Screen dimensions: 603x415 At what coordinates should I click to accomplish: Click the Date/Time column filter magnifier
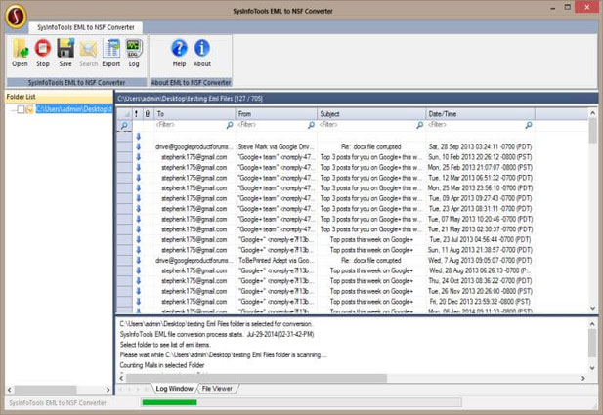pos(529,125)
